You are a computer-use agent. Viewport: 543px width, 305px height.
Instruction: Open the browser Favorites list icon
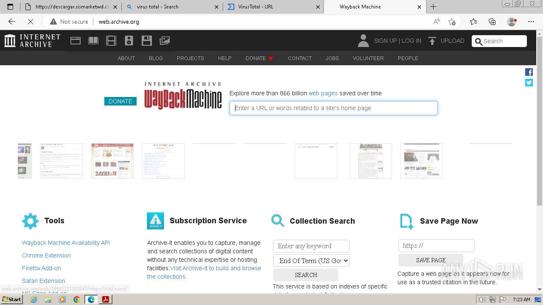click(x=473, y=22)
